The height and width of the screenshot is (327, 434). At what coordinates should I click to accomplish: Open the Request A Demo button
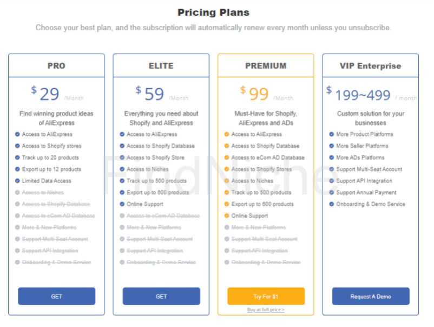click(371, 296)
